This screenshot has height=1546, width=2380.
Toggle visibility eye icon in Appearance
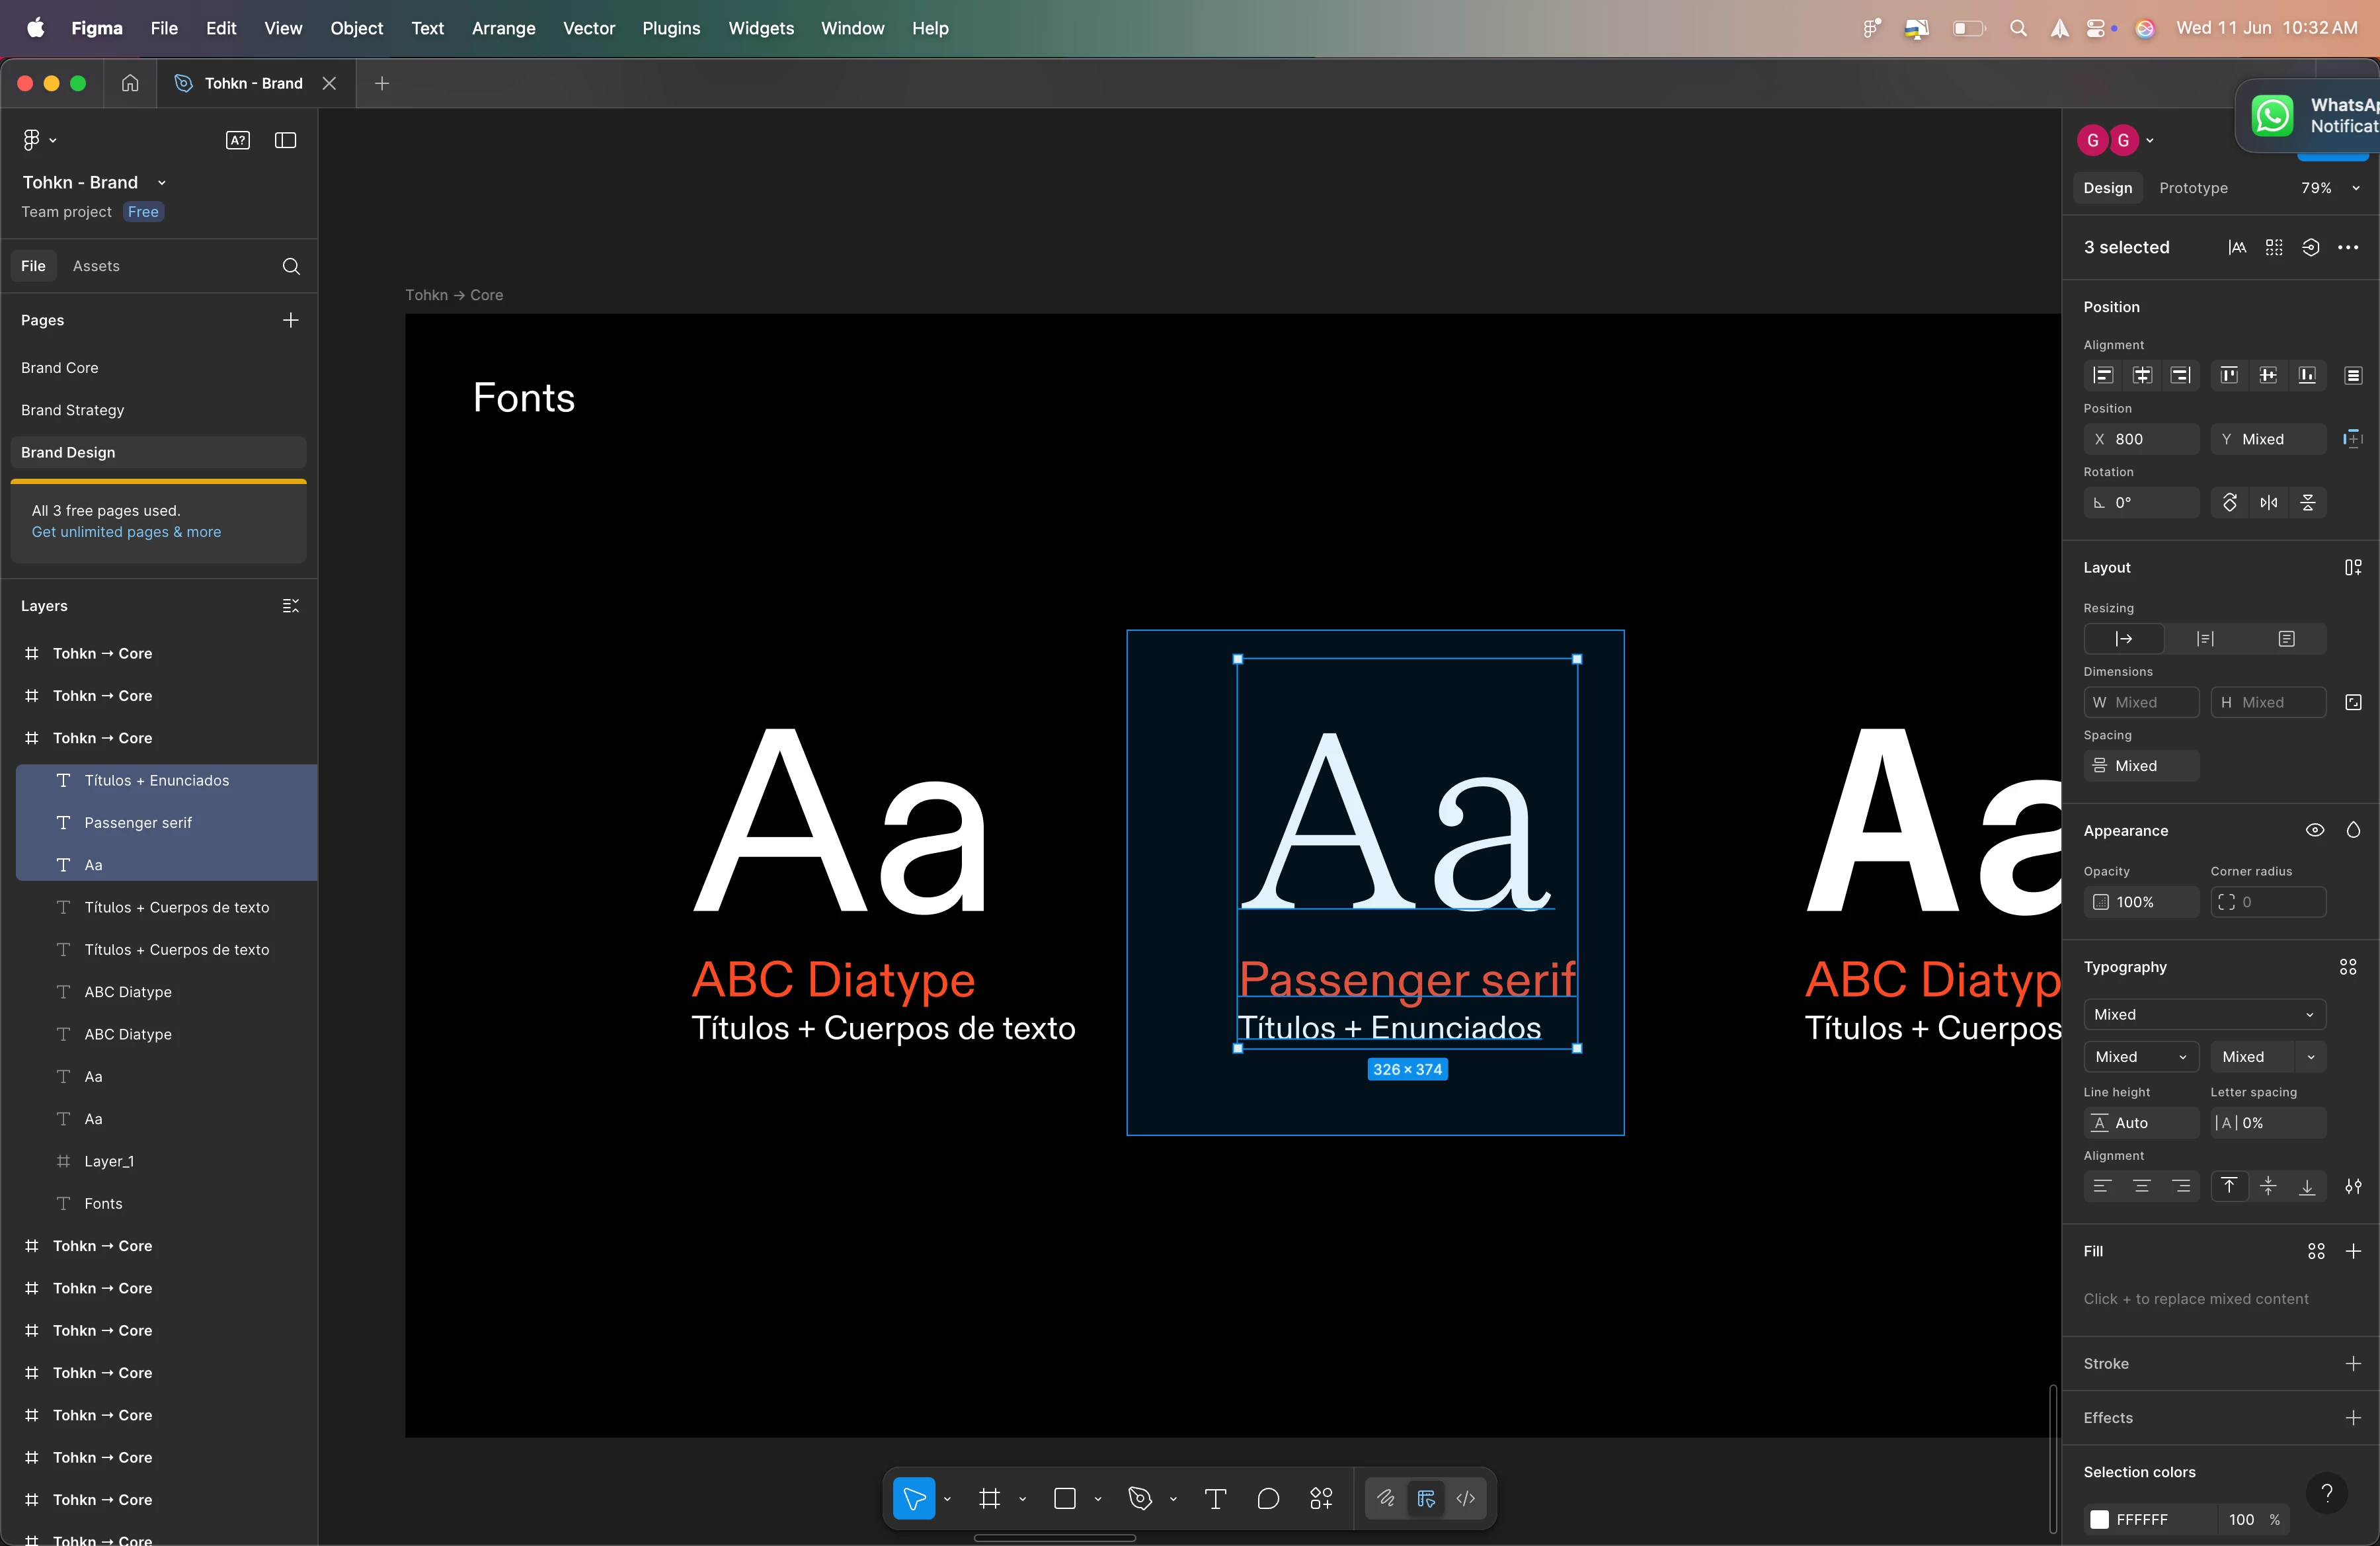[2315, 830]
